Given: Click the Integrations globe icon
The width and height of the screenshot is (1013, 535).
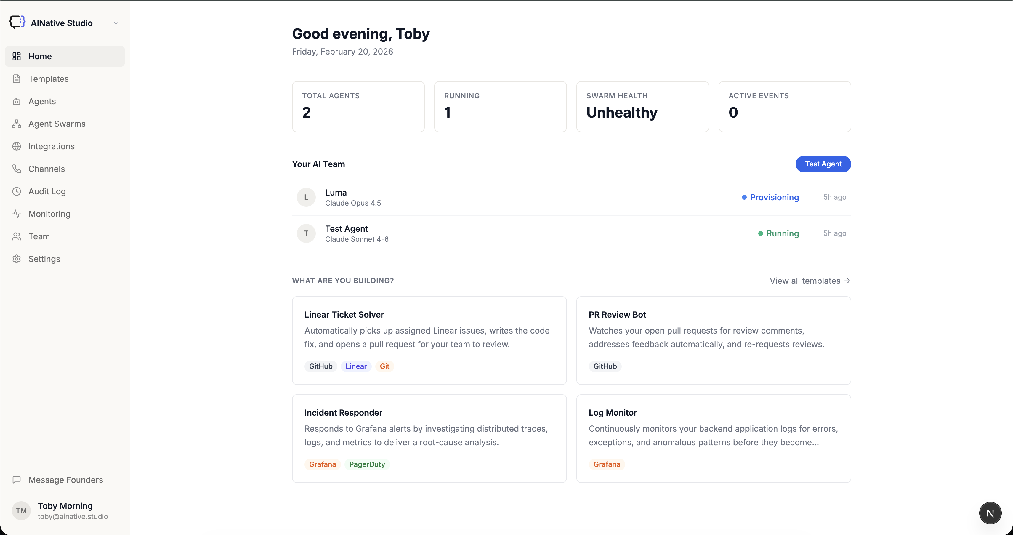Looking at the screenshot, I should (17, 146).
